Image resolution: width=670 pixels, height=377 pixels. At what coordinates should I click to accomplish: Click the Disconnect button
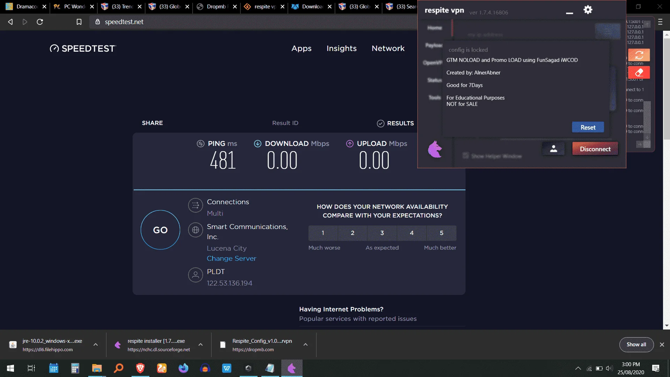click(595, 149)
